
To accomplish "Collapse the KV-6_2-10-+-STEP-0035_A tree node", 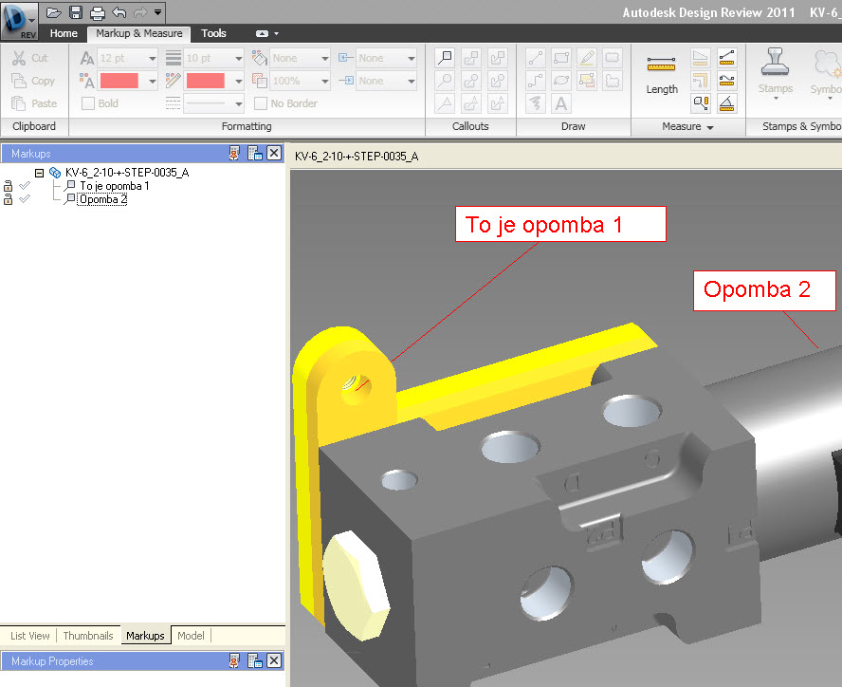I will coord(39,173).
